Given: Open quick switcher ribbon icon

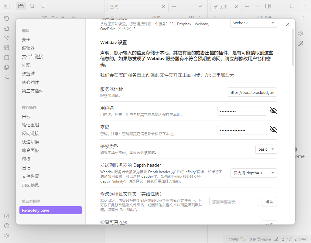Looking at the screenshot, I should 7,28.
